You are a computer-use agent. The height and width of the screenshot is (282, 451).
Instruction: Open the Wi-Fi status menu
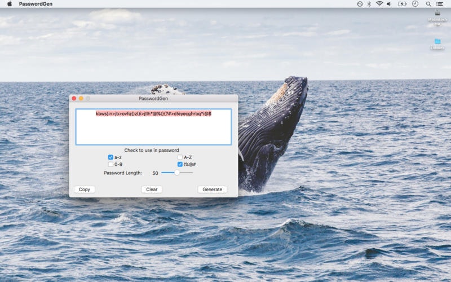pyautogui.click(x=379, y=4)
